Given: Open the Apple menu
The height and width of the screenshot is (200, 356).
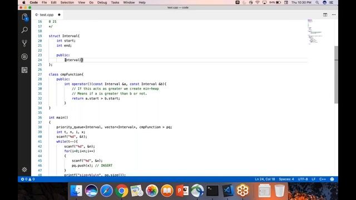Looking at the screenshot, I should pos(24,2).
